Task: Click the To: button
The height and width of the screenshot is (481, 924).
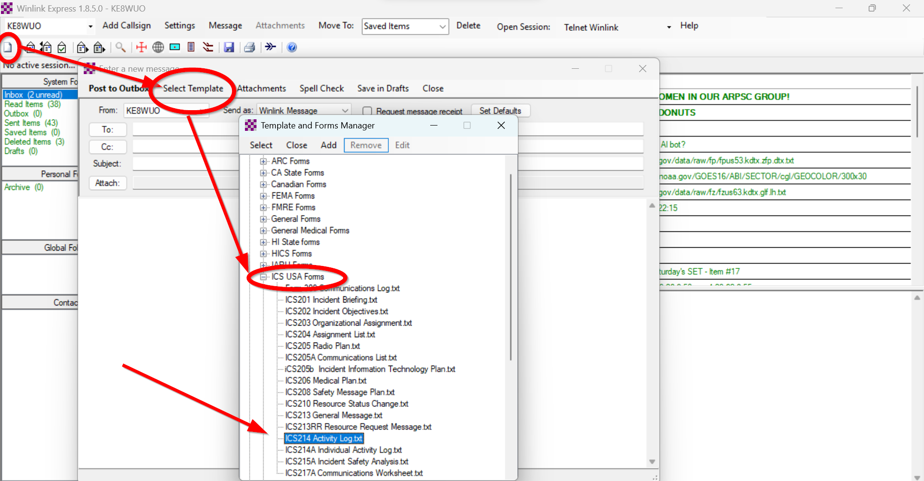Action: click(x=108, y=130)
